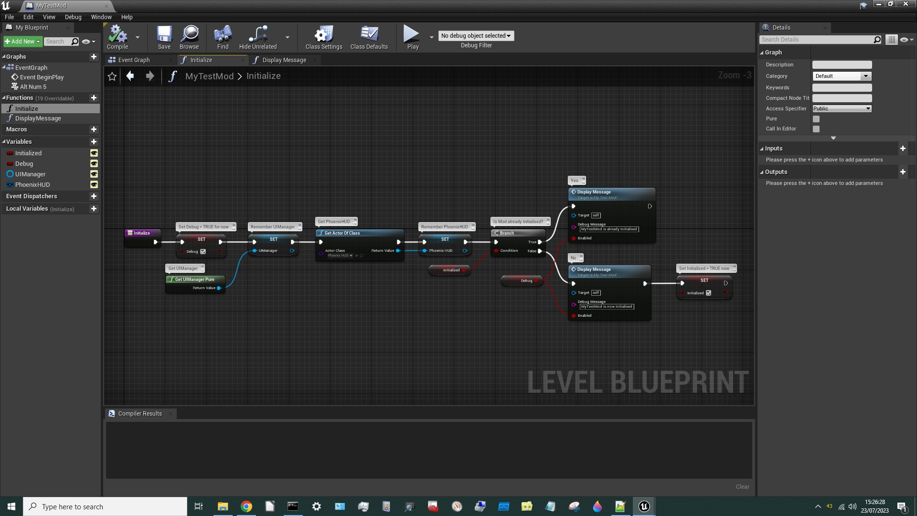Open Category dropdown set to Default

pos(842,76)
